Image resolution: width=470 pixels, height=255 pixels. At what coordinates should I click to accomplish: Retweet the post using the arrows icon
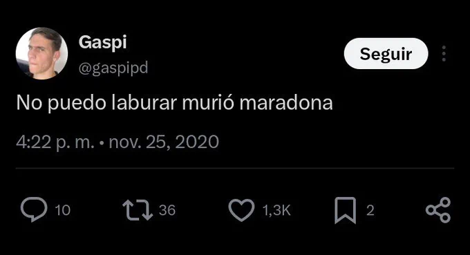[x=138, y=210]
